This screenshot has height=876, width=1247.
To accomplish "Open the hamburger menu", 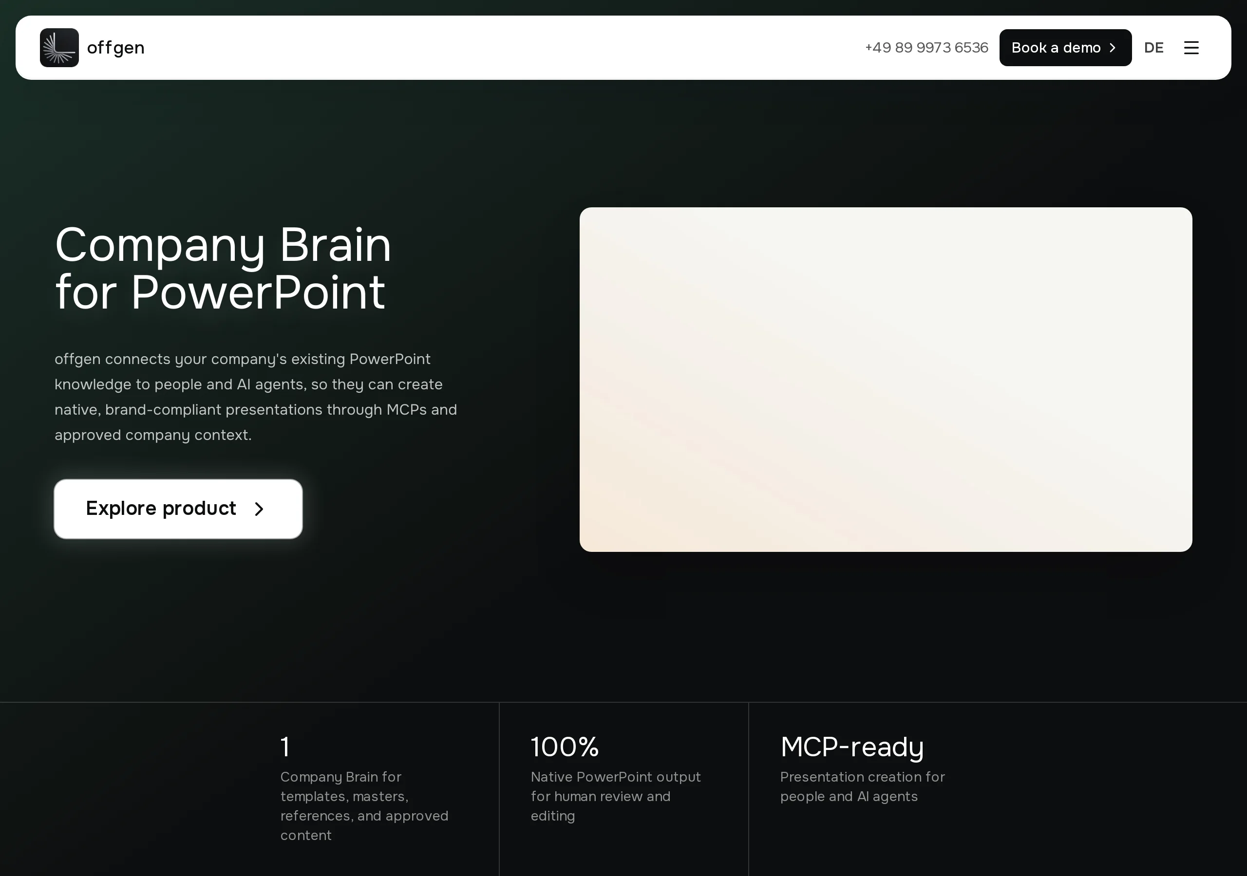I will 1191,48.
